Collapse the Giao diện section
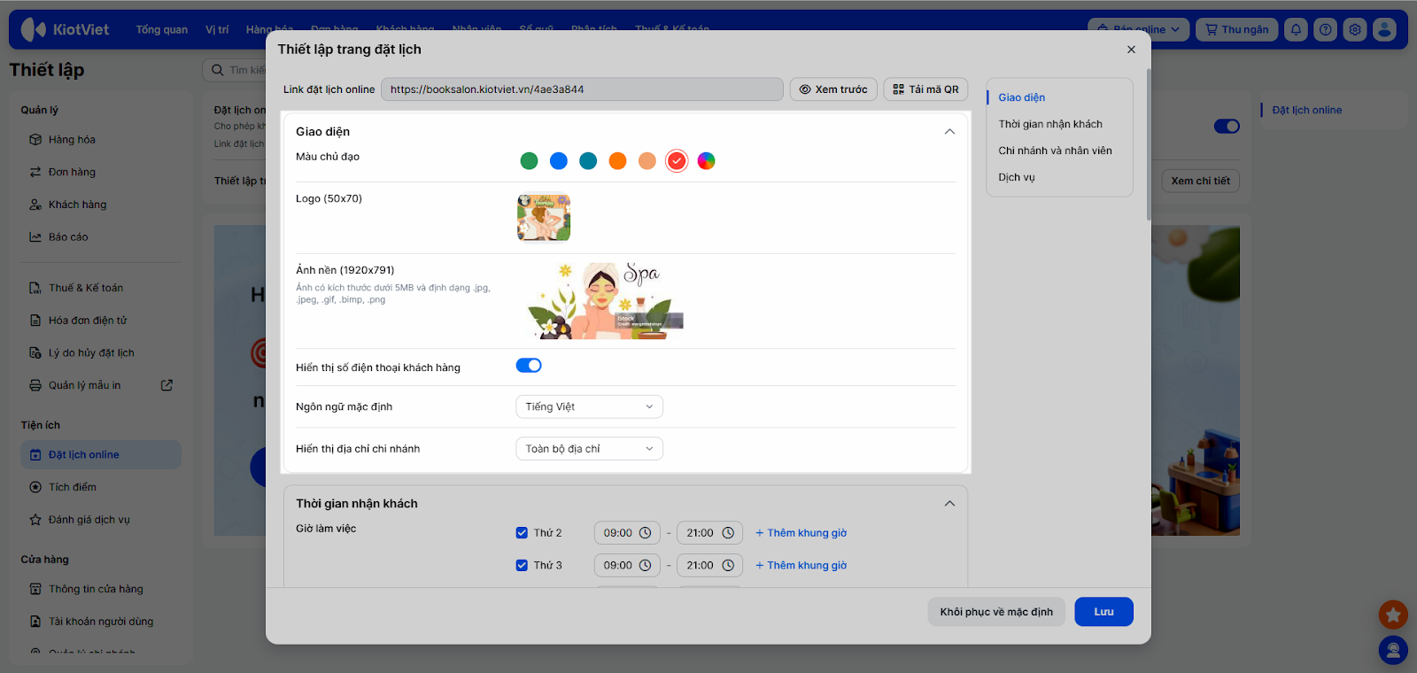The image size is (1417, 673). pyautogui.click(x=949, y=132)
